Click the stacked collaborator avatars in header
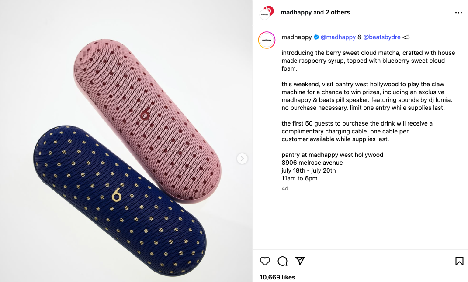The height and width of the screenshot is (282, 468). pyautogui.click(x=267, y=13)
